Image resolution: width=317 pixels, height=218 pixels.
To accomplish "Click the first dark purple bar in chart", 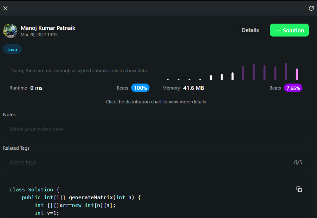I will pos(243,73).
